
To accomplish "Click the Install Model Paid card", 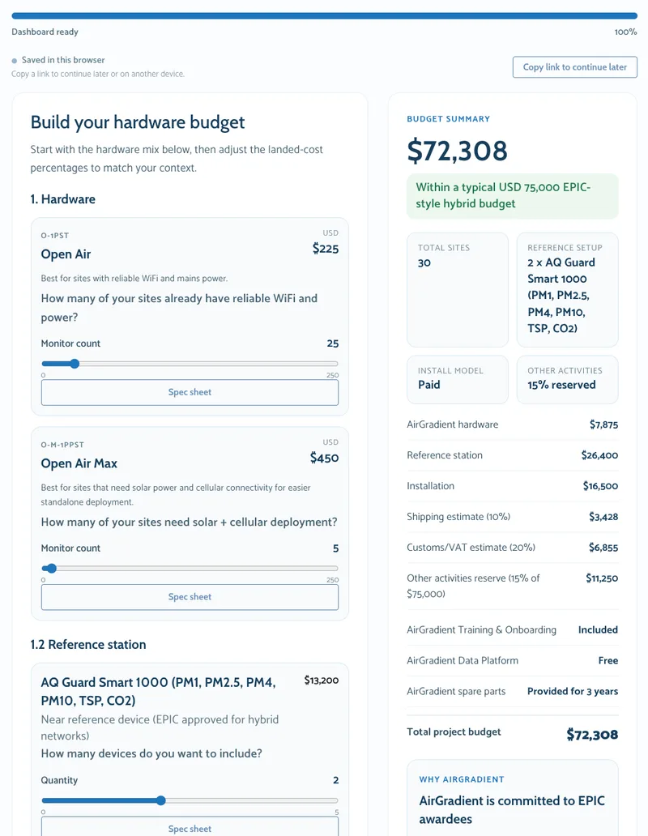I will pos(457,379).
